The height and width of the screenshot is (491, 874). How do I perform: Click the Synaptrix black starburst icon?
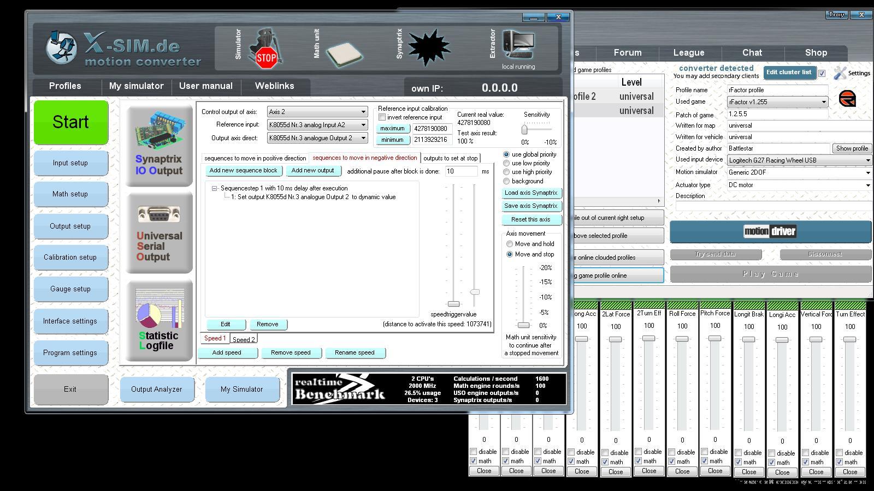429,48
